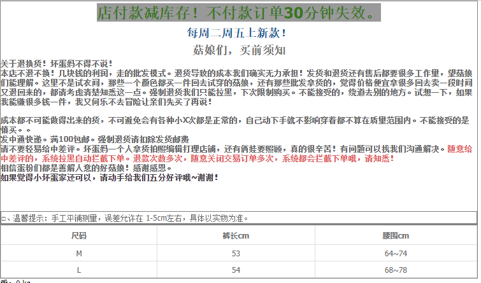Select the 裤长cm column header
Viewport: 481px width, 283px height.
[x=236, y=236]
